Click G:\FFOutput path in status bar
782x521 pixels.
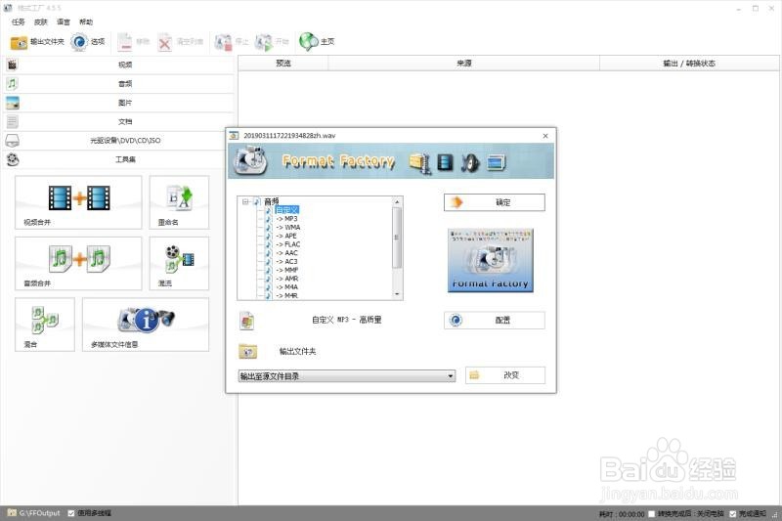tap(39, 513)
